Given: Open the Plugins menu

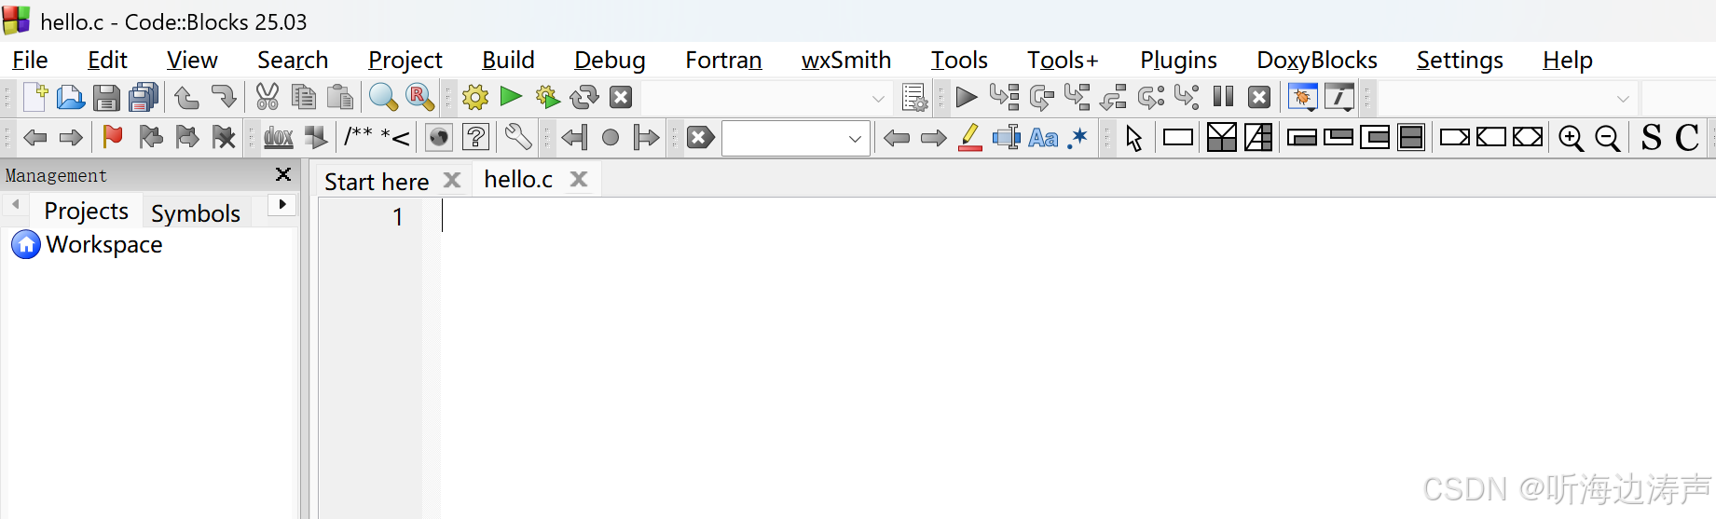Looking at the screenshot, I should pyautogui.click(x=1178, y=60).
